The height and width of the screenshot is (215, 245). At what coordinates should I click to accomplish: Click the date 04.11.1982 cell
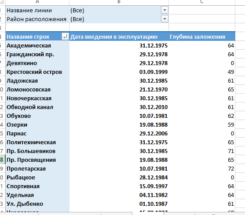[119, 195]
